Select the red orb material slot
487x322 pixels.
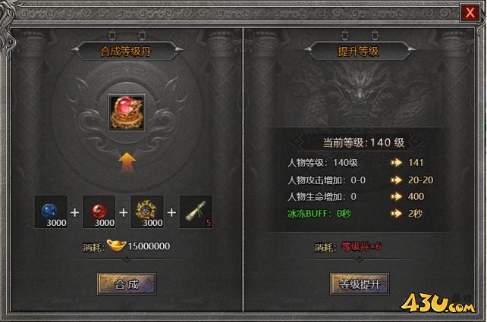coord(99,212)
